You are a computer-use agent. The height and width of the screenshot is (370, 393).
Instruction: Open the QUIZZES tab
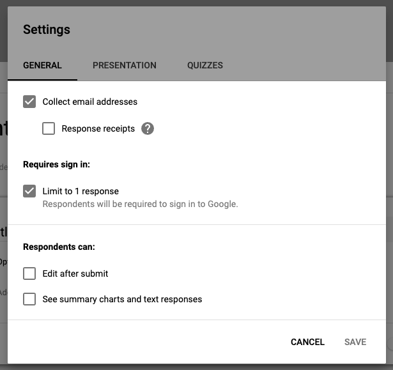click(x=204, y=65)
